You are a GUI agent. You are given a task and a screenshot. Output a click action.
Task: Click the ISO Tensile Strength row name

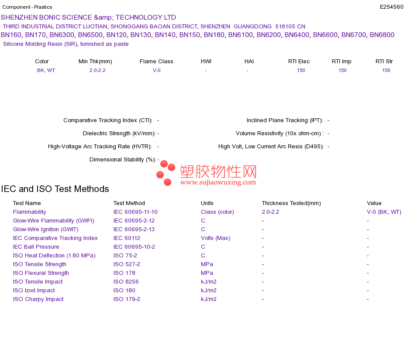tap(40, 264)
